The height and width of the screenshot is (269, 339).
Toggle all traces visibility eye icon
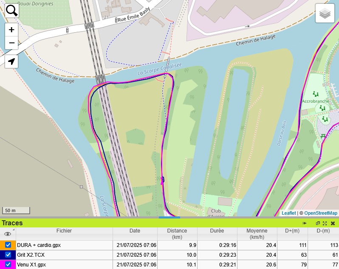click(7, 234)
